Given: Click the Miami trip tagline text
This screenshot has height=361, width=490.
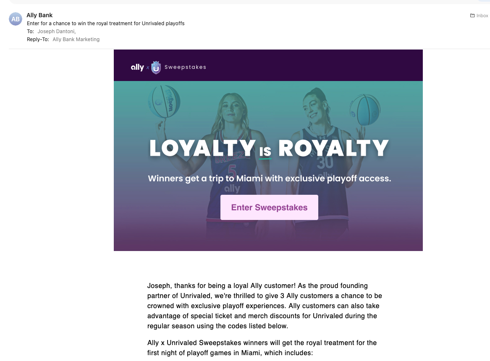Looking at the screenshot, I should pos(269,178).
